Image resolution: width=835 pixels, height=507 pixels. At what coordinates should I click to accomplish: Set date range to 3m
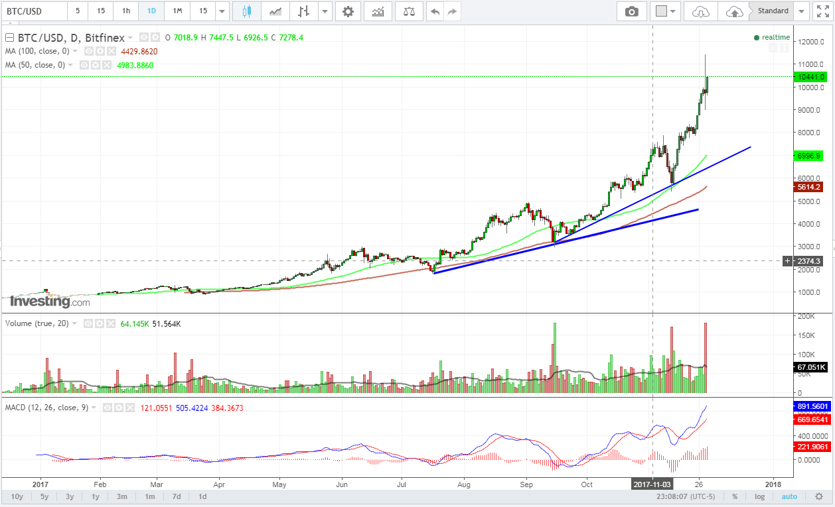point(122,496)
